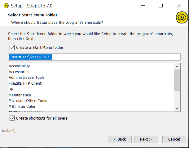Click the Start Menu folder name field

94,57
